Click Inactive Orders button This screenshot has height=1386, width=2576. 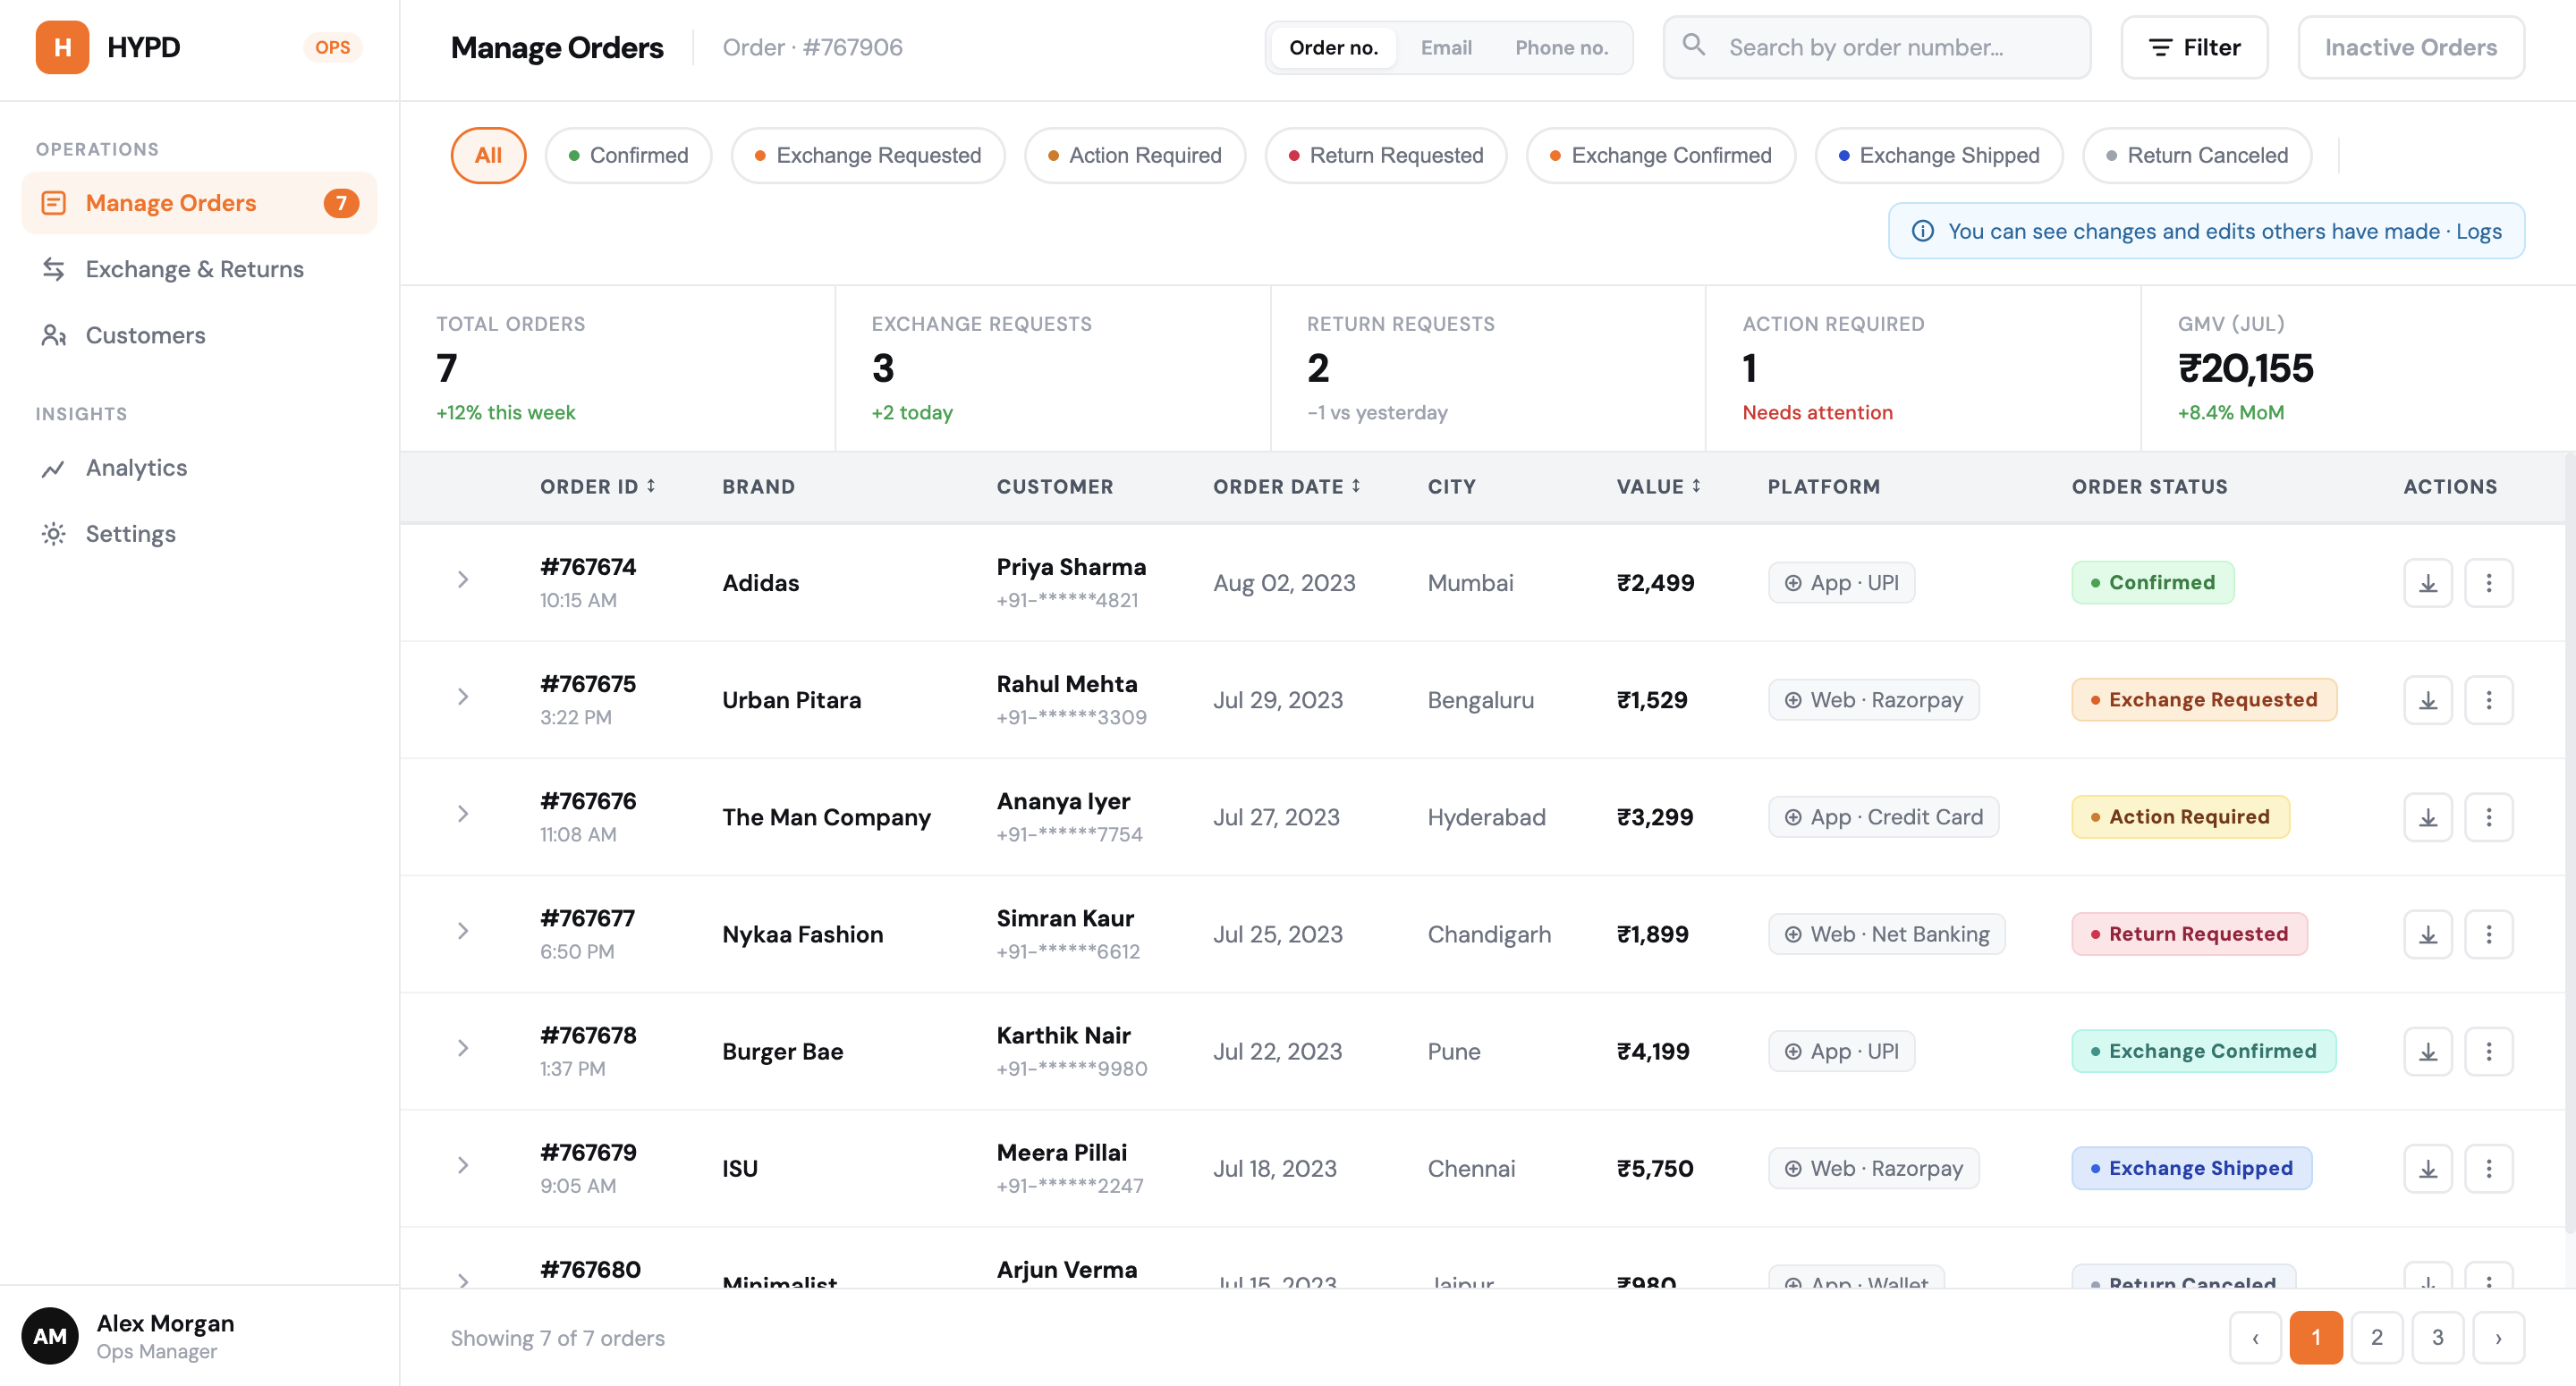pos(2410,47)
